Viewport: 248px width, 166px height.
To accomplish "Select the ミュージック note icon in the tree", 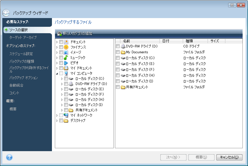I will pos(66,58).
